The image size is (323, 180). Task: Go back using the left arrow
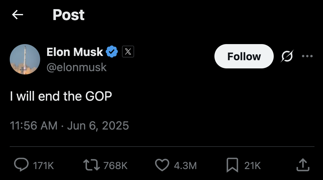pyautogui.click(x=18, y=15)
